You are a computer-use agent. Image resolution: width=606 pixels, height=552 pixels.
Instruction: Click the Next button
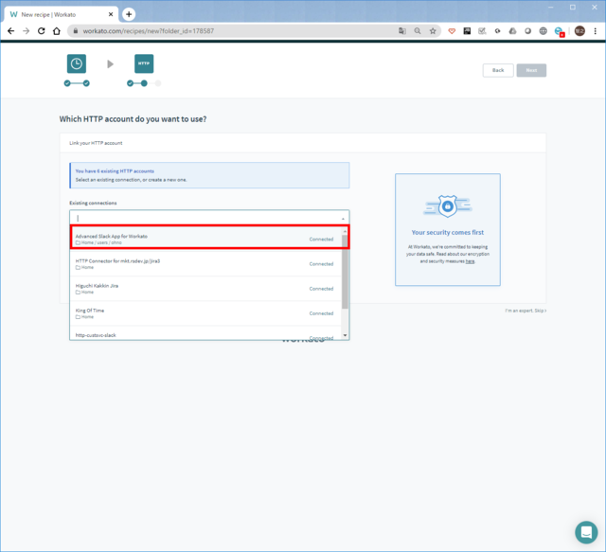(531, 70)
